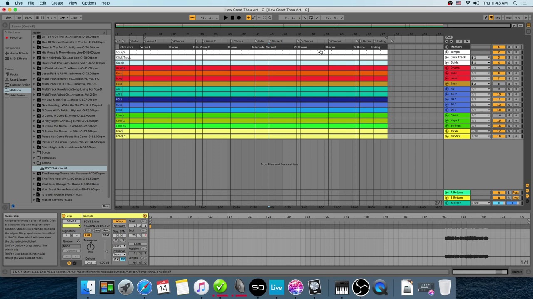Click the sample Edit button
The image size is (533, 299).
click(87, 230)
